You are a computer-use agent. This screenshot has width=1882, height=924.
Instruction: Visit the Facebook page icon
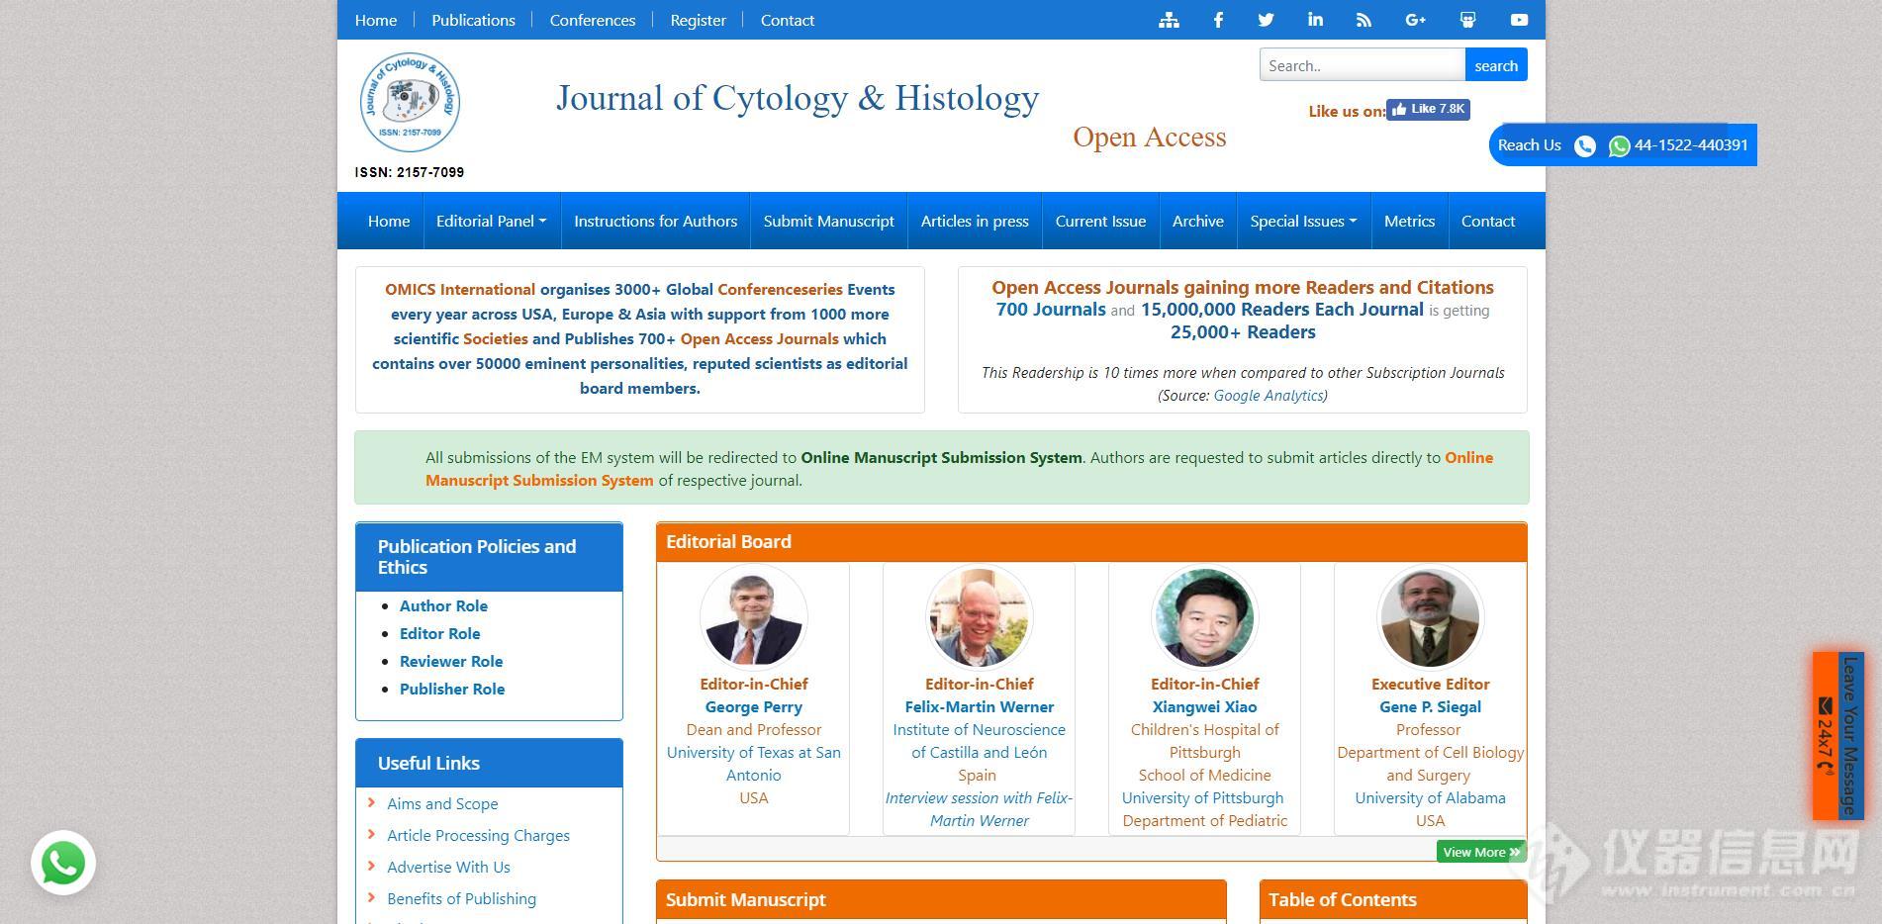[x=1218, y=20]
